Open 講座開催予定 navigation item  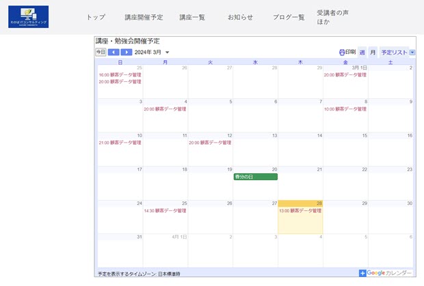click(x=144, y=17)
